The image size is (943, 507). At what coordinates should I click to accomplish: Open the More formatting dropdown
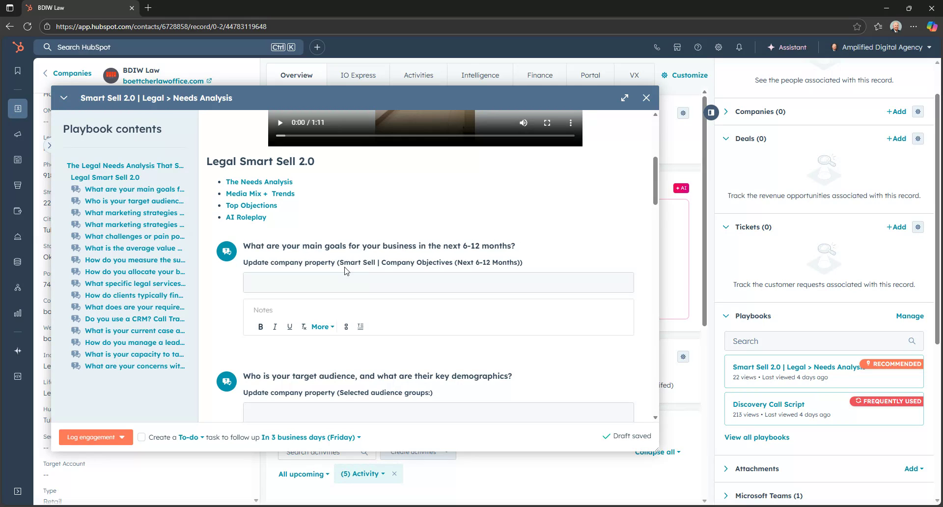(x=322, y=326)
